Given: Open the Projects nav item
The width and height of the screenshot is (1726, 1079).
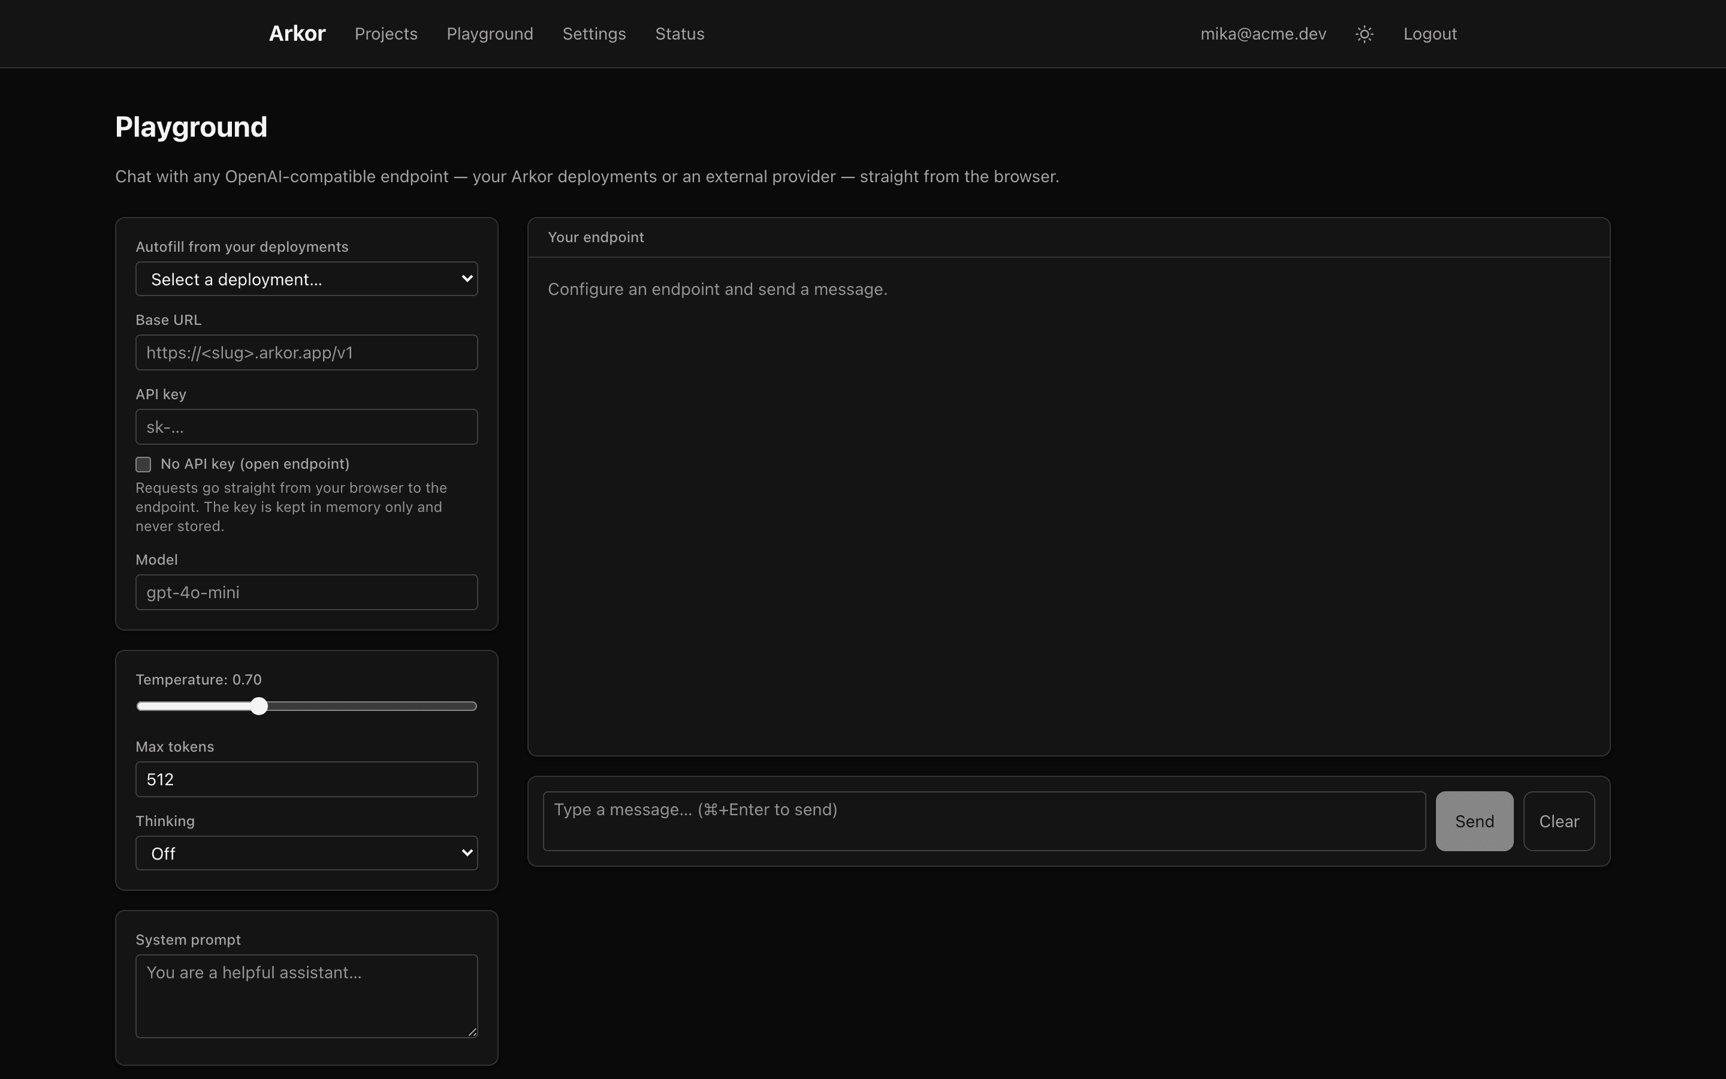Looking at the screenshot, I should coord(386,34).
